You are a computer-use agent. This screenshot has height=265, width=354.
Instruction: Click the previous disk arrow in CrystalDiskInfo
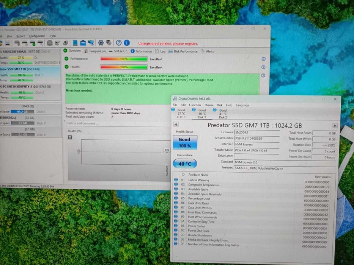[x=176, y=125]
